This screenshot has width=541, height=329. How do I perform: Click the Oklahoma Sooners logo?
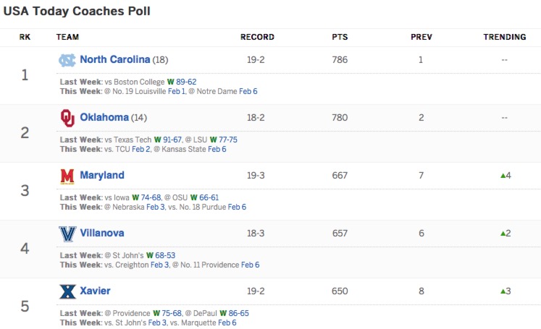pos(67,117)
